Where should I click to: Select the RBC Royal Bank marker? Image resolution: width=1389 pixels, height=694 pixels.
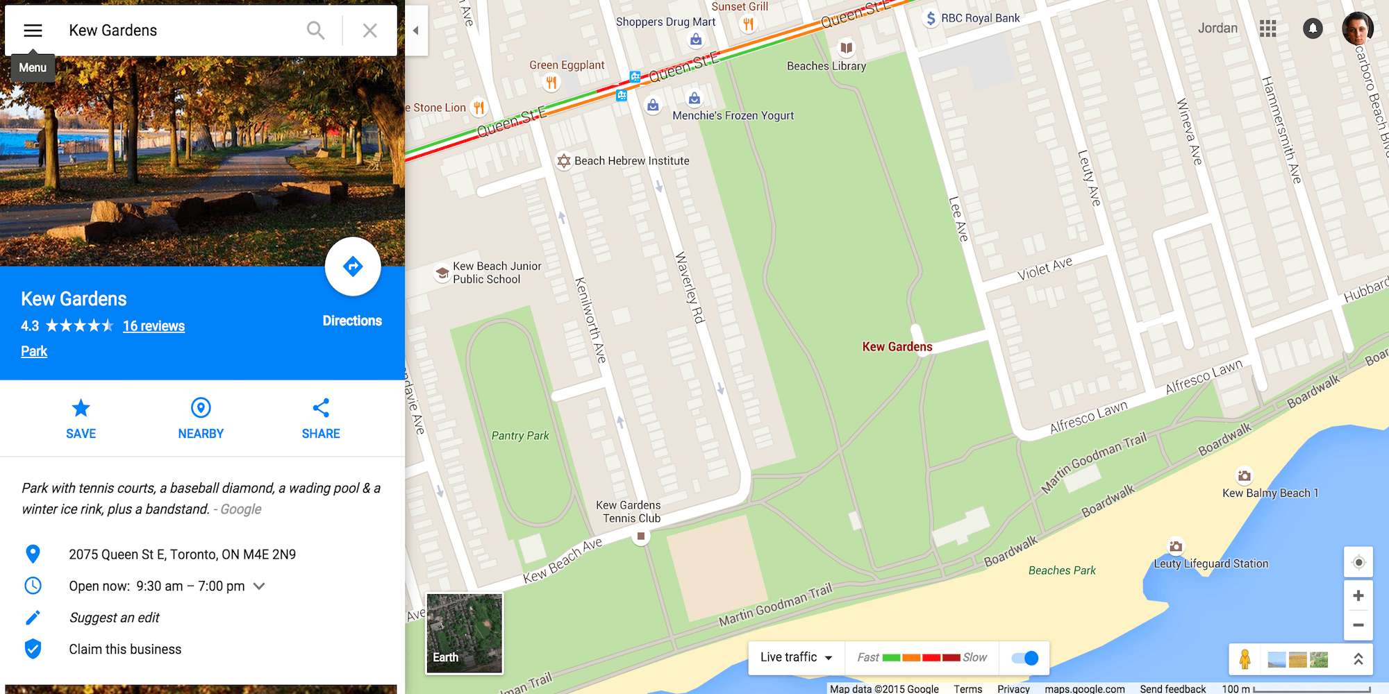coord(931,19)
